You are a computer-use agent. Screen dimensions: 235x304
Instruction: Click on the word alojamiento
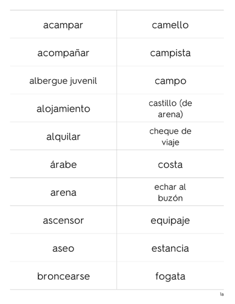[x=63, y=109]
